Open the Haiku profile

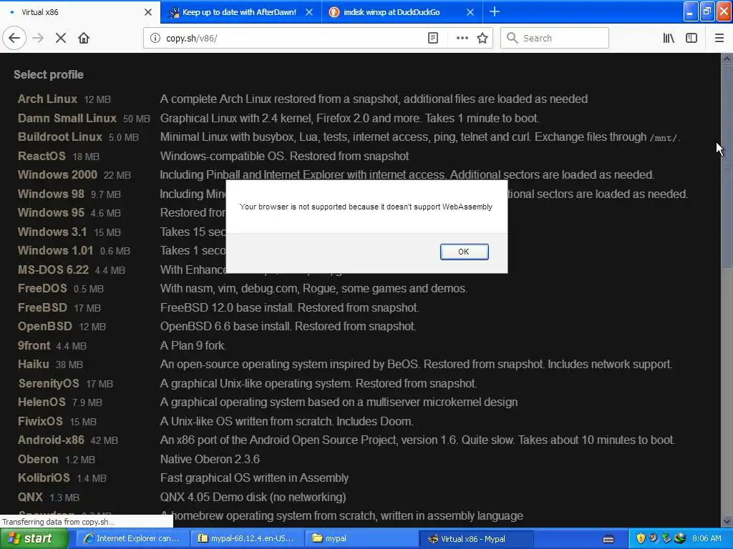(x=33, y=364)
